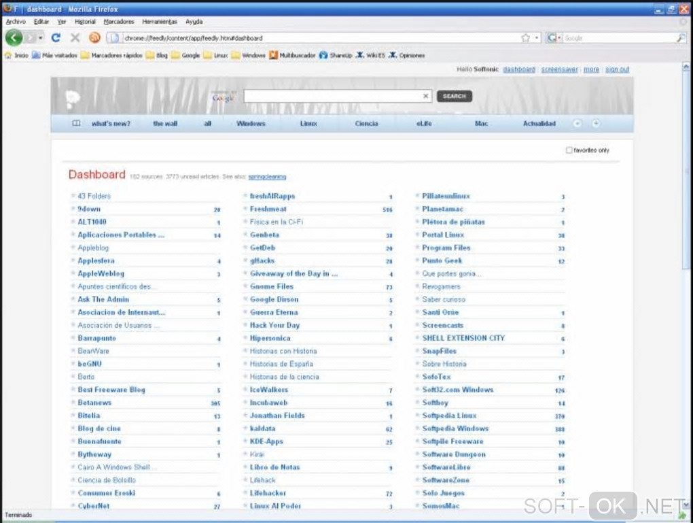Bookmark this page with the star icon
693x523 pixels.
pos(525,38)
